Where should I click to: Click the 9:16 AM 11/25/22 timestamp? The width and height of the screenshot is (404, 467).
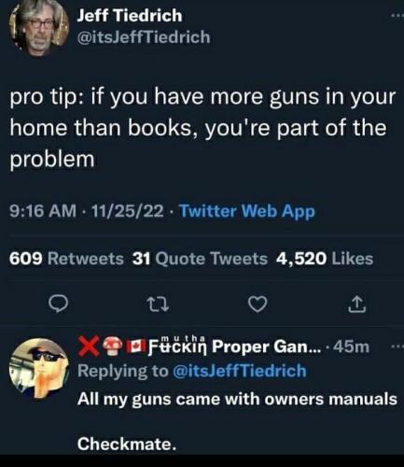86,211
